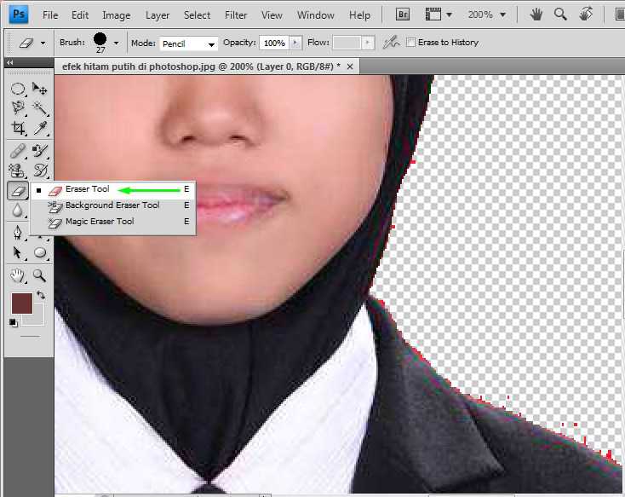
Task: Click the Opacity field showing 100%
Action: [x=275, y=43]
